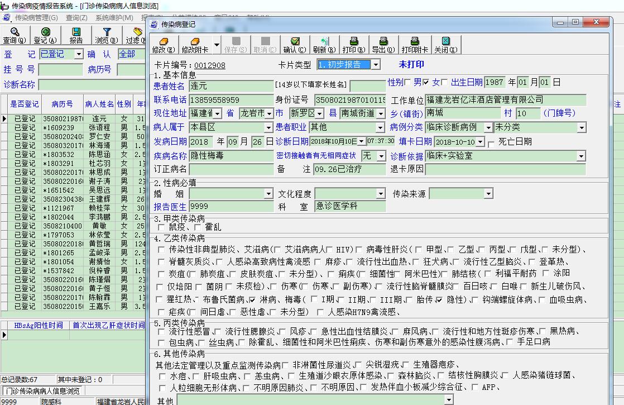Click the 打印 (Print) printer icon
The image size is (624, 405).
[x=354, y=41]
